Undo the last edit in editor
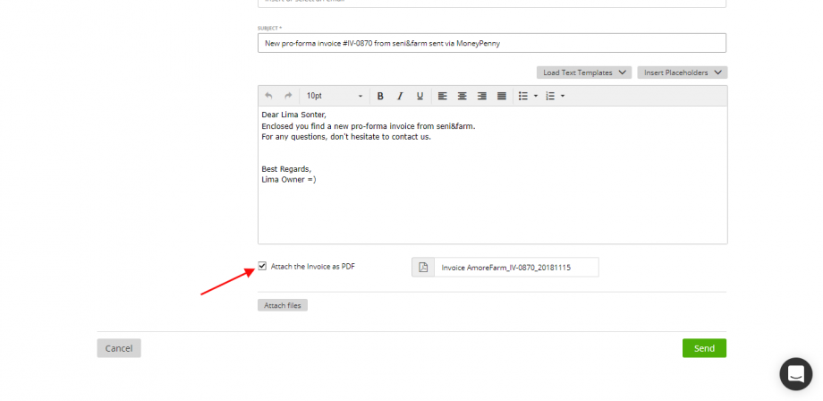 [268, 96]
